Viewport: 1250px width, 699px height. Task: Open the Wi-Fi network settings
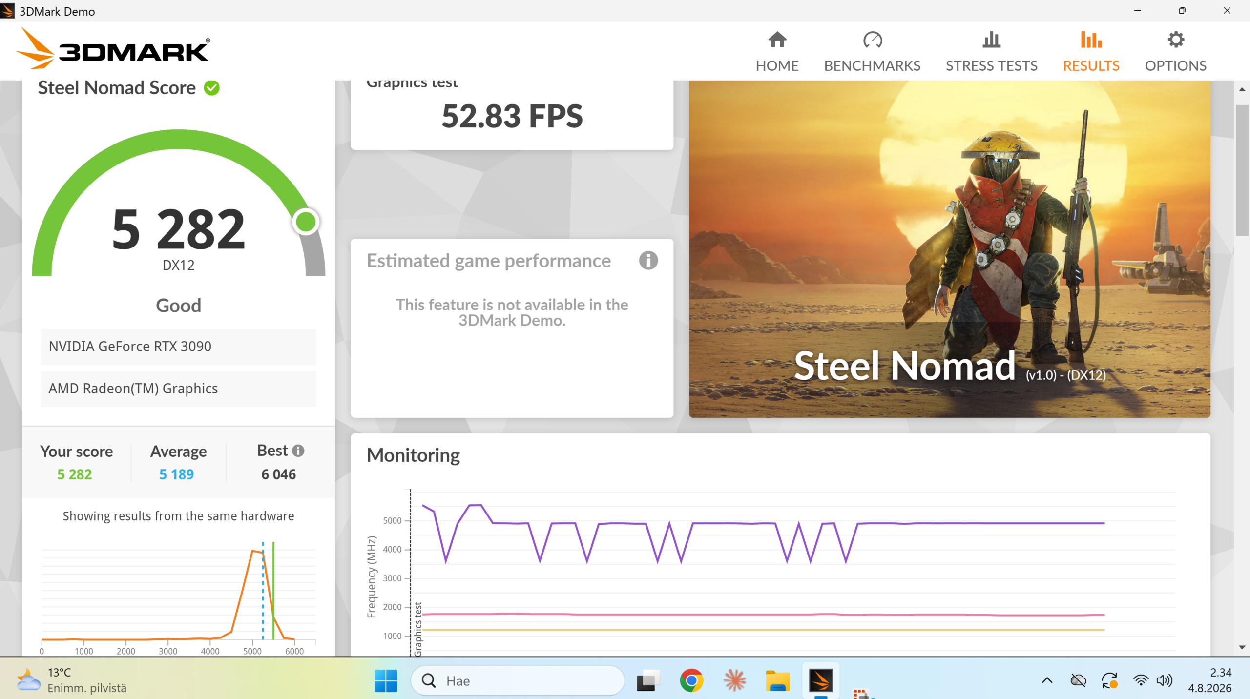[1141, 680]
